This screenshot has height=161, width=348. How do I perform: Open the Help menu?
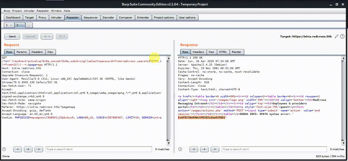point(67,11)
